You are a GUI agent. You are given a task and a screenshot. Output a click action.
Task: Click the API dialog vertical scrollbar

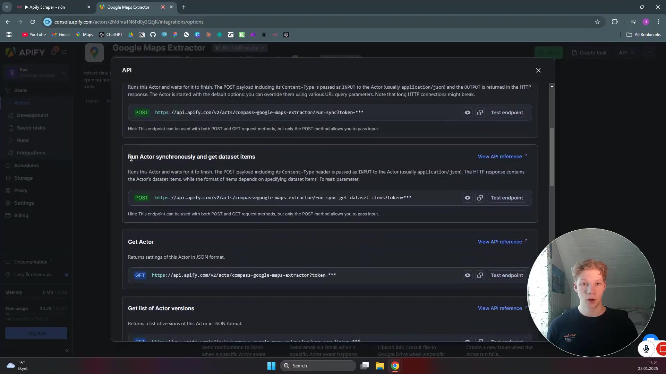pyautogui.click(x=552, y=157)
